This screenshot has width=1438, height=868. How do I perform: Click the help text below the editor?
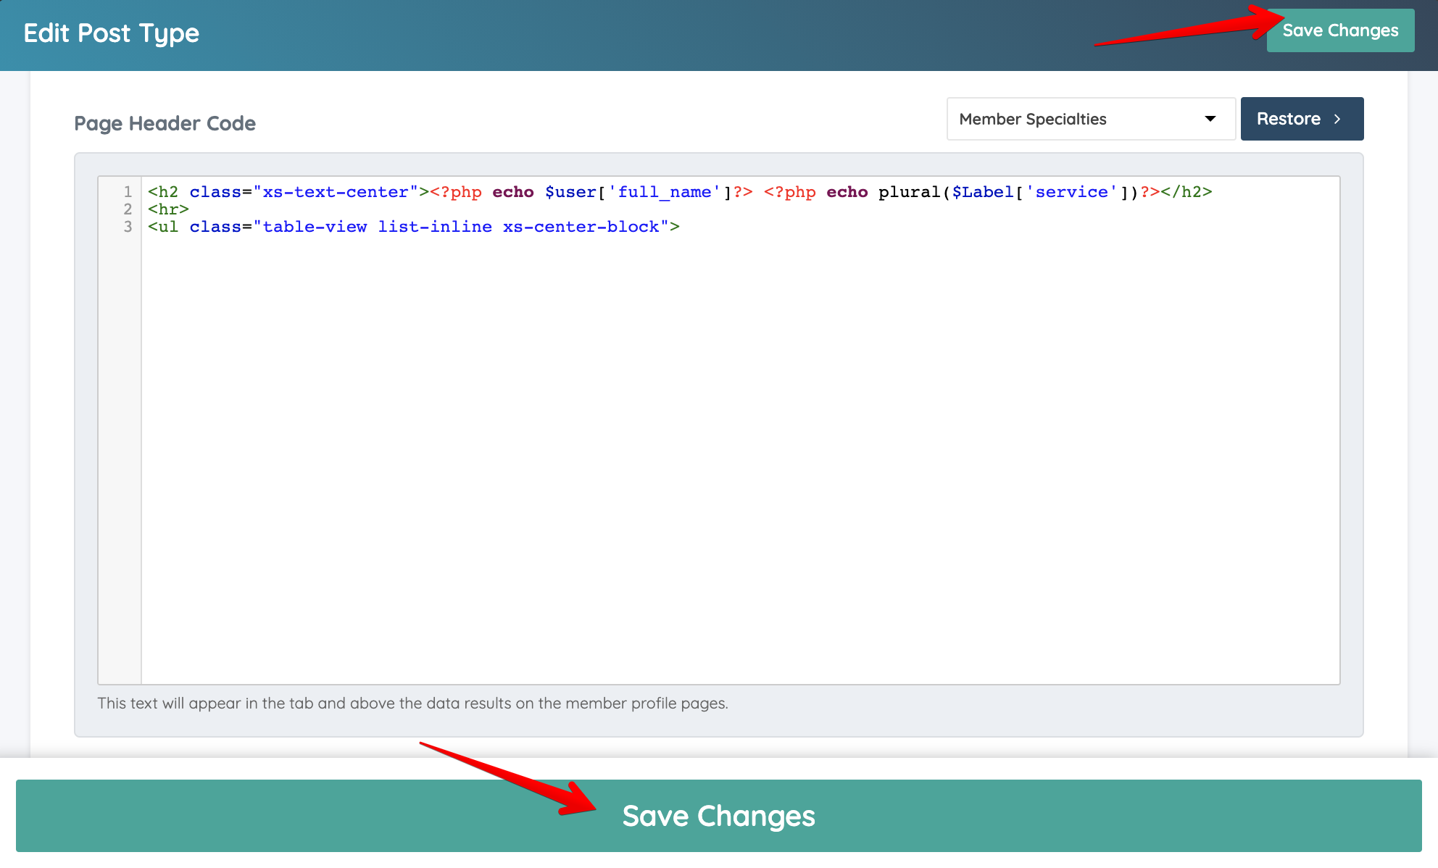412,704
